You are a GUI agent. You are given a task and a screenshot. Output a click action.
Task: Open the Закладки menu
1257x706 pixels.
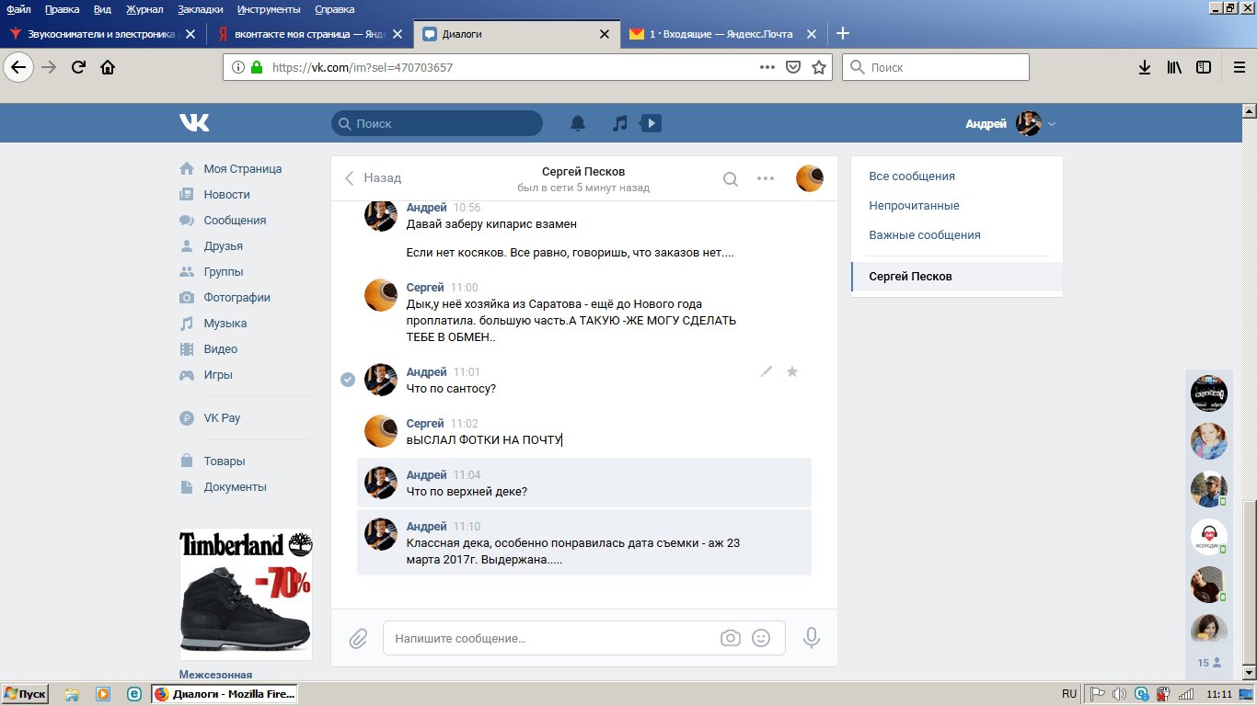(200, 9)
